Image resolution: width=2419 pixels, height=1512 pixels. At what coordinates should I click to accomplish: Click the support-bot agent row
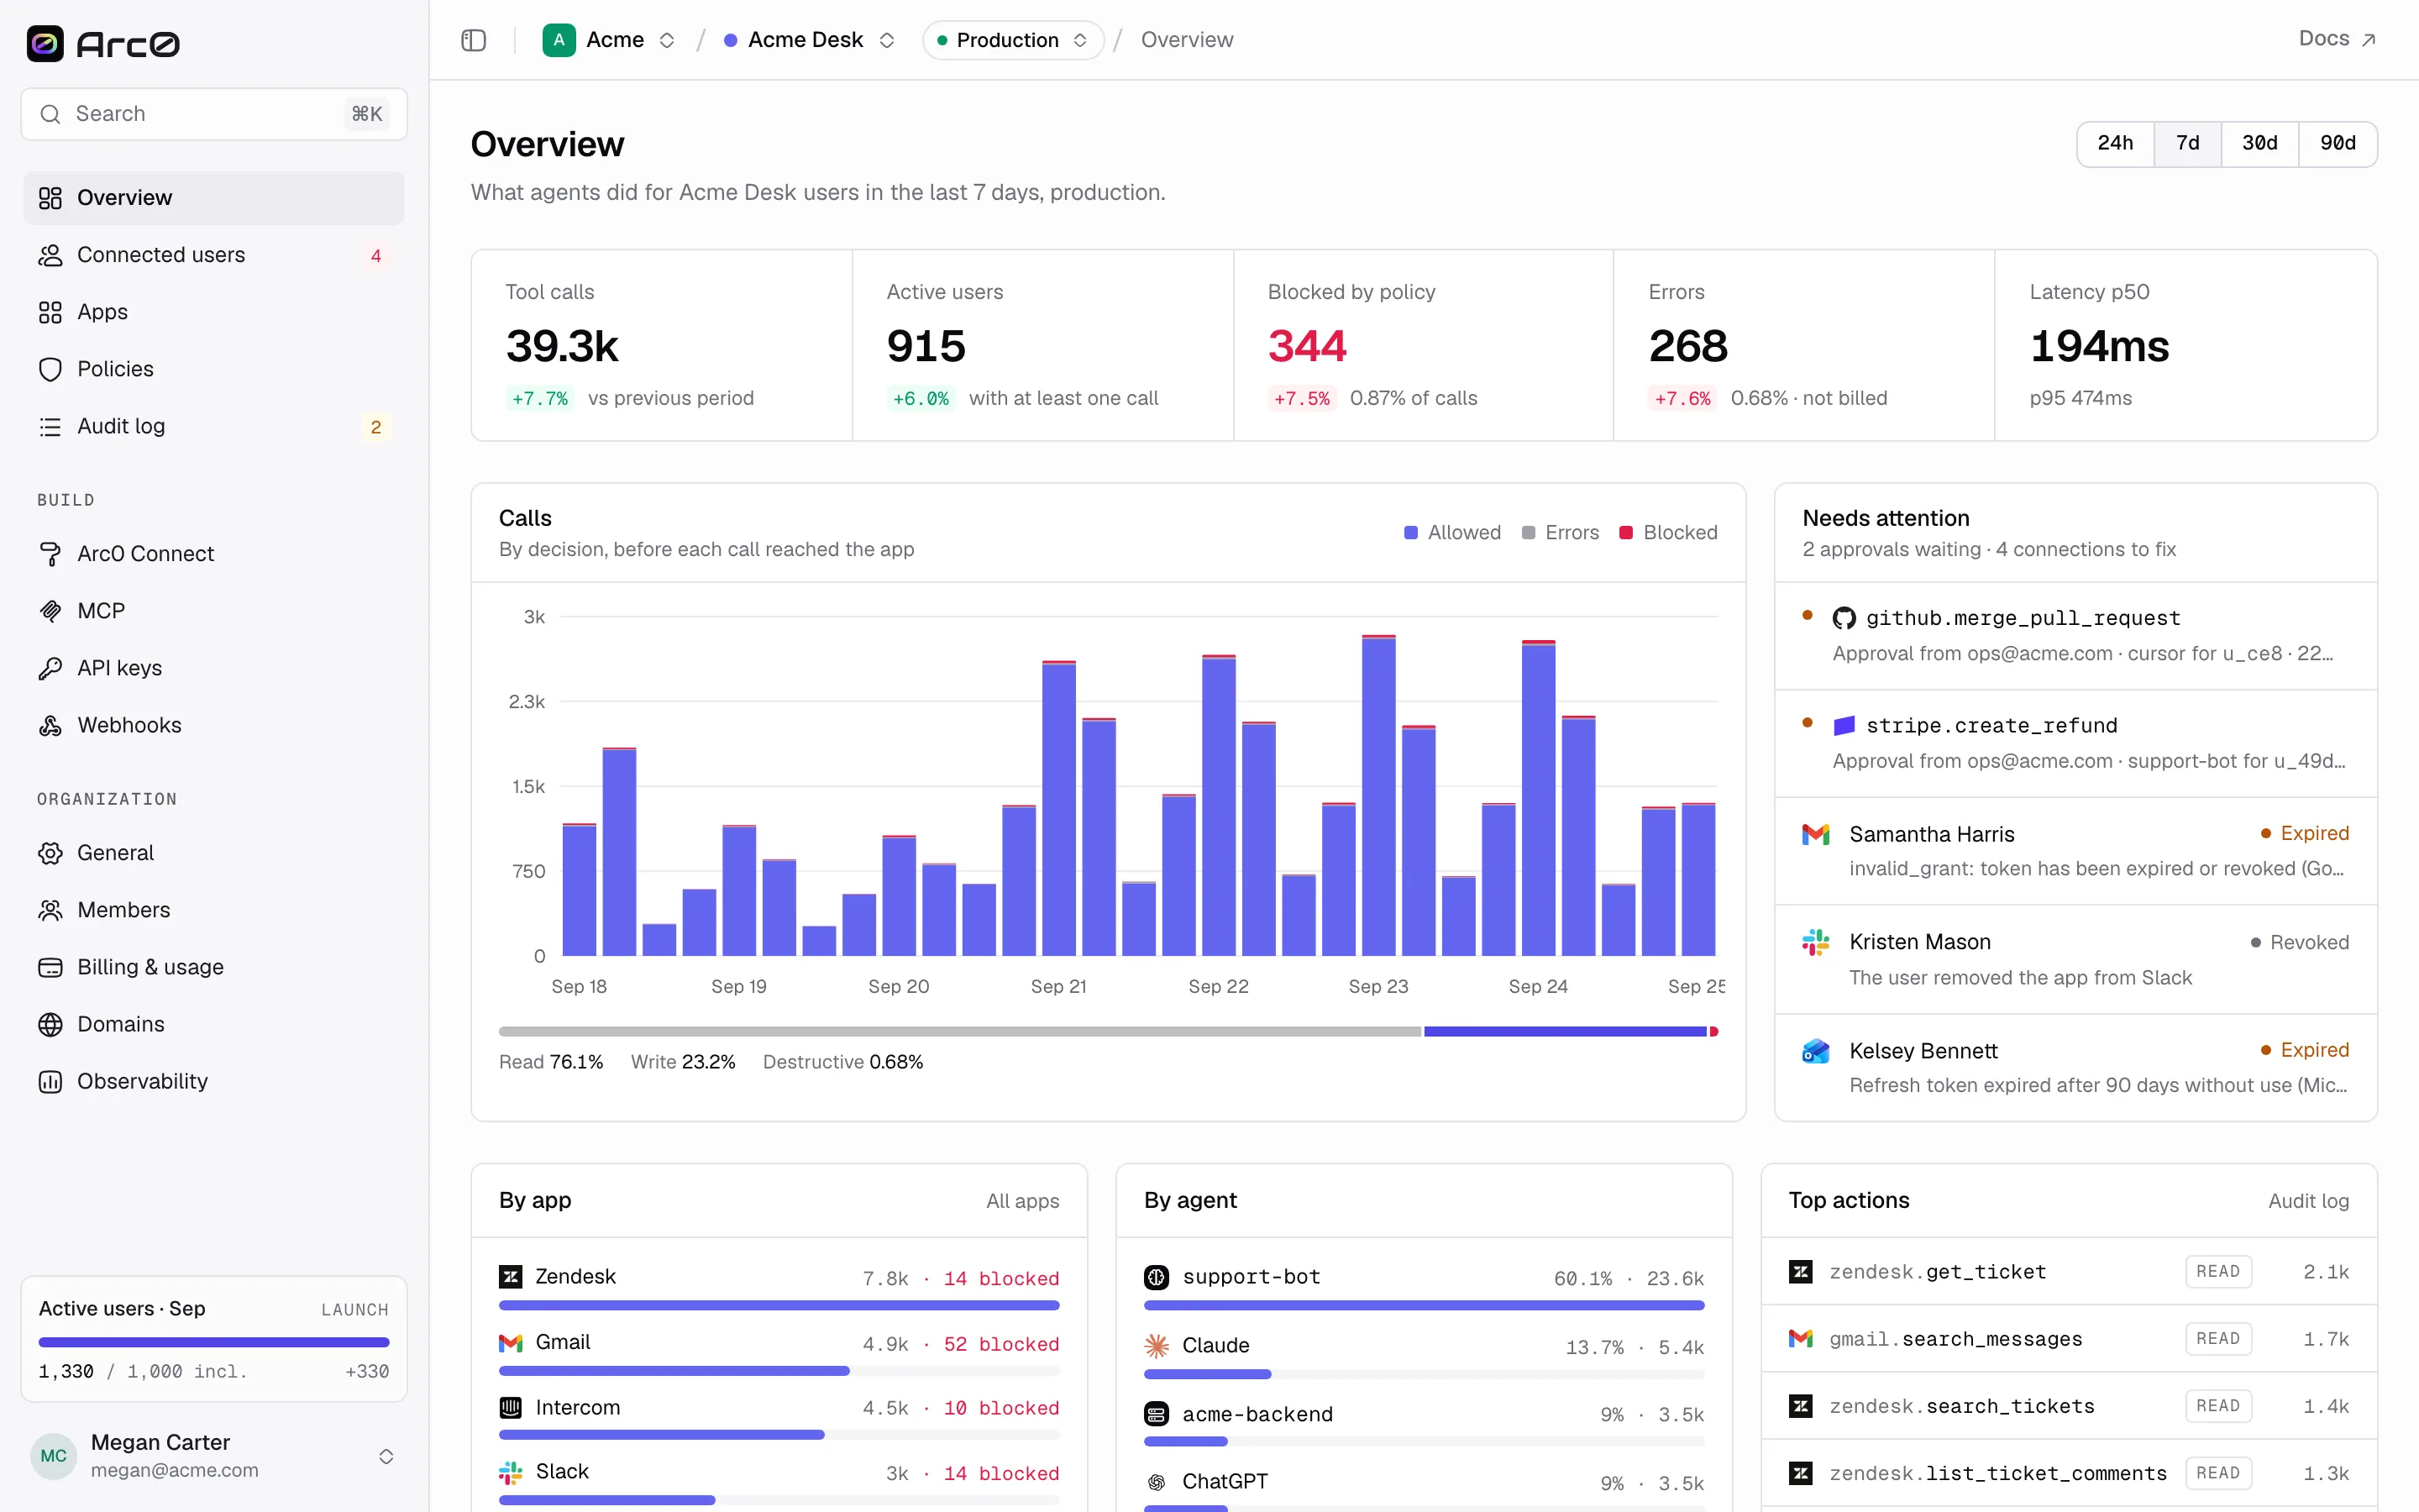pyautogui.click(x=1424, y=1288)
